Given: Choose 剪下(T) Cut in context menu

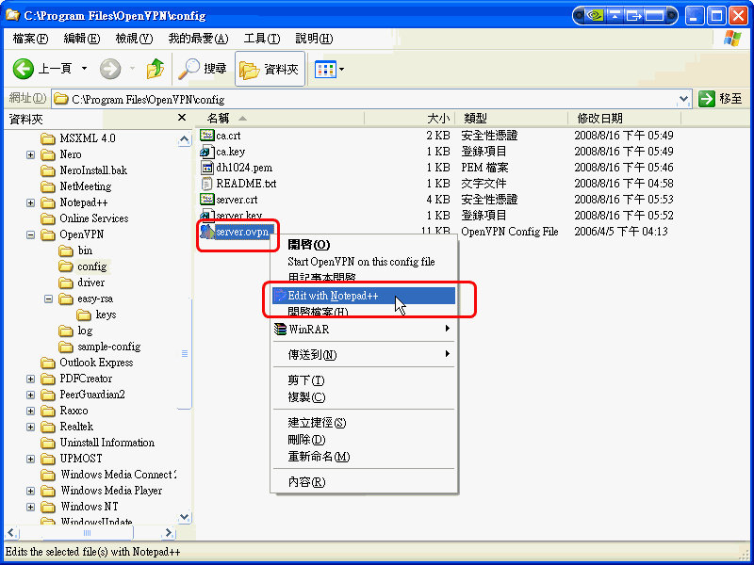Looking at the screenshot, I should [x=364, y=380].
